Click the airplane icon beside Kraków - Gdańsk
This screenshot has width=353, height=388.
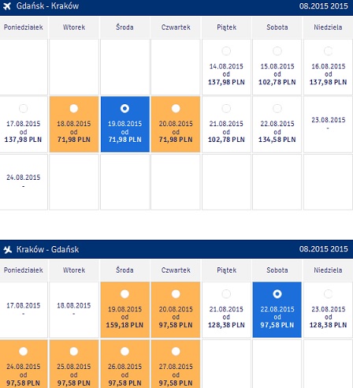(7, 249)
